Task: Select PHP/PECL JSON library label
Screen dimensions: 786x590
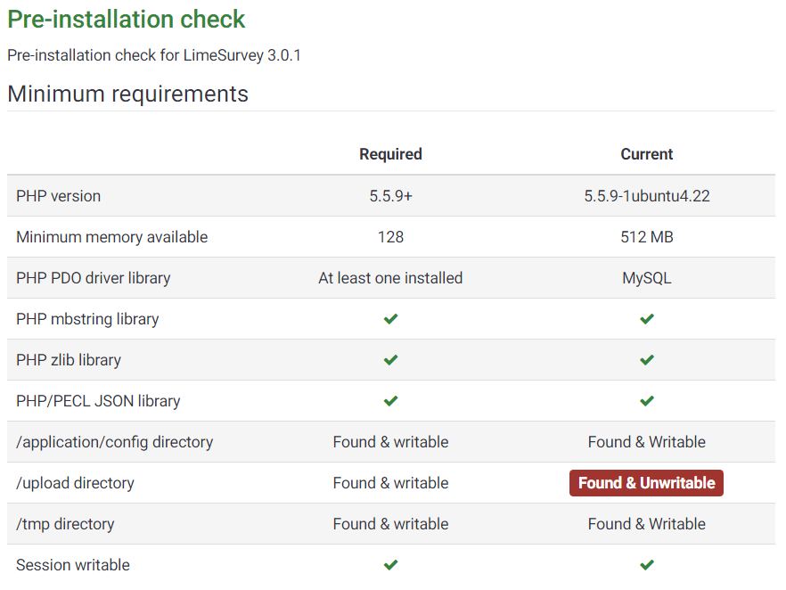Action: coord(98,402)
